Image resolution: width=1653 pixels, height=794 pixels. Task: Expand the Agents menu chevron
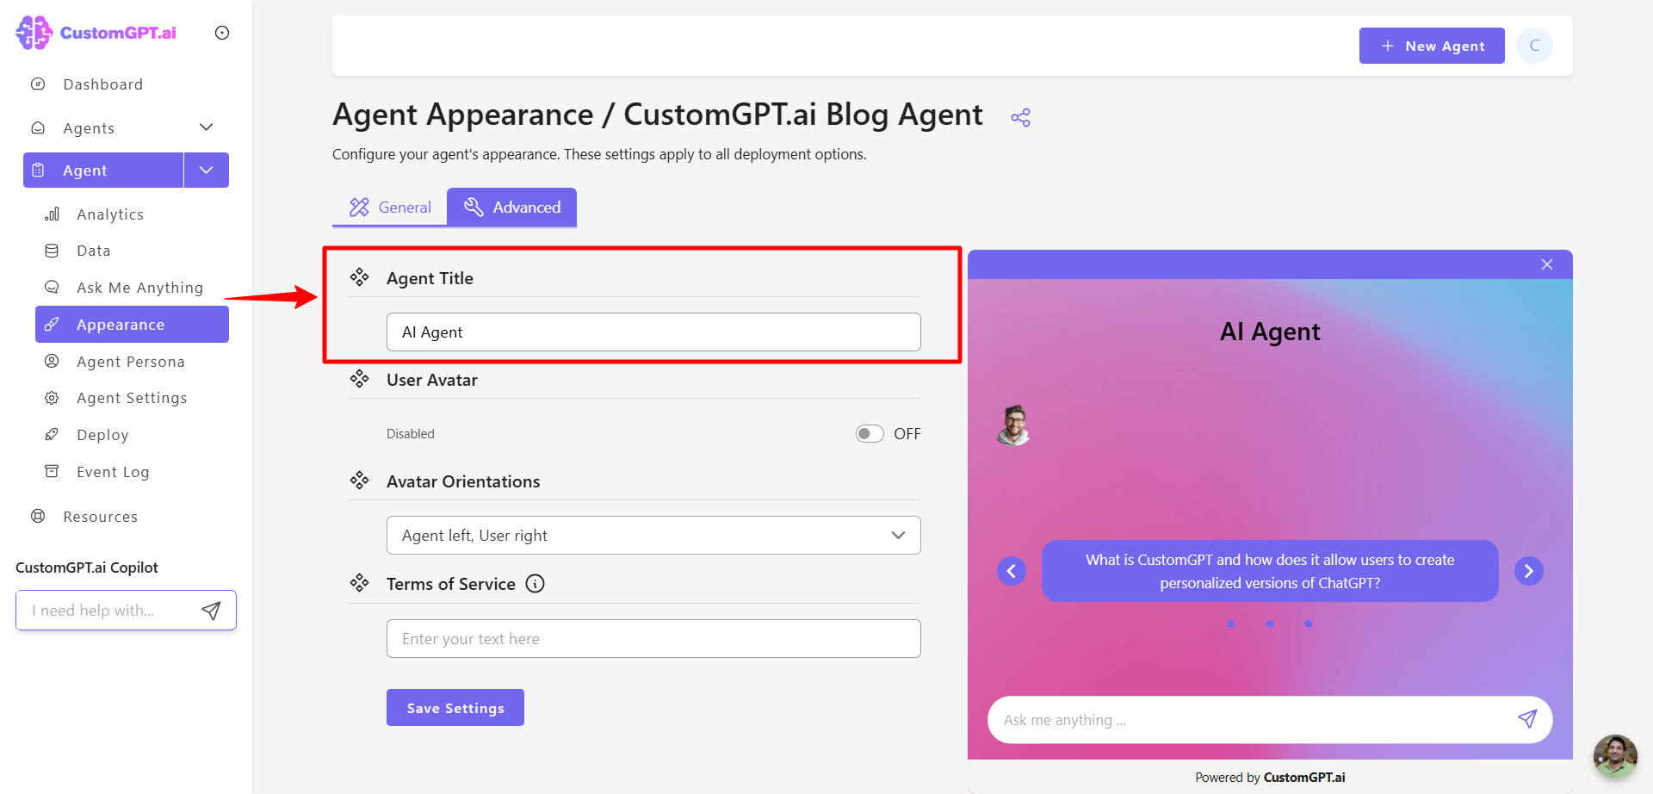tap(206, 127)
